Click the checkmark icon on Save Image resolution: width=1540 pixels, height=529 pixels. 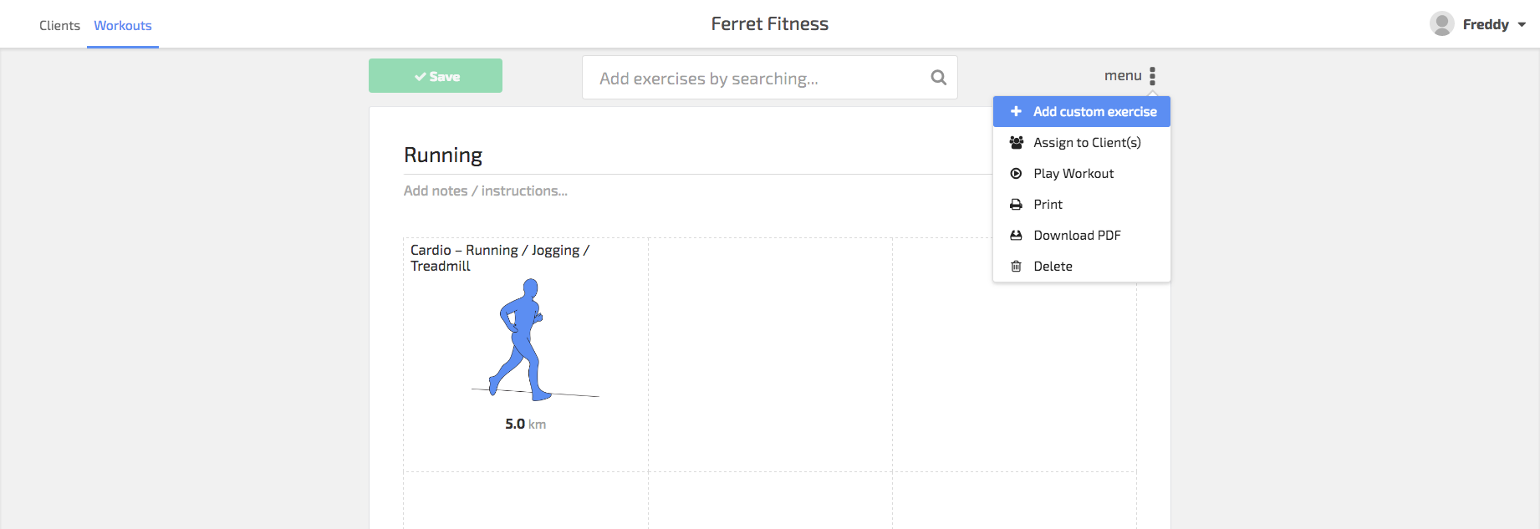[x=421, y=77]
